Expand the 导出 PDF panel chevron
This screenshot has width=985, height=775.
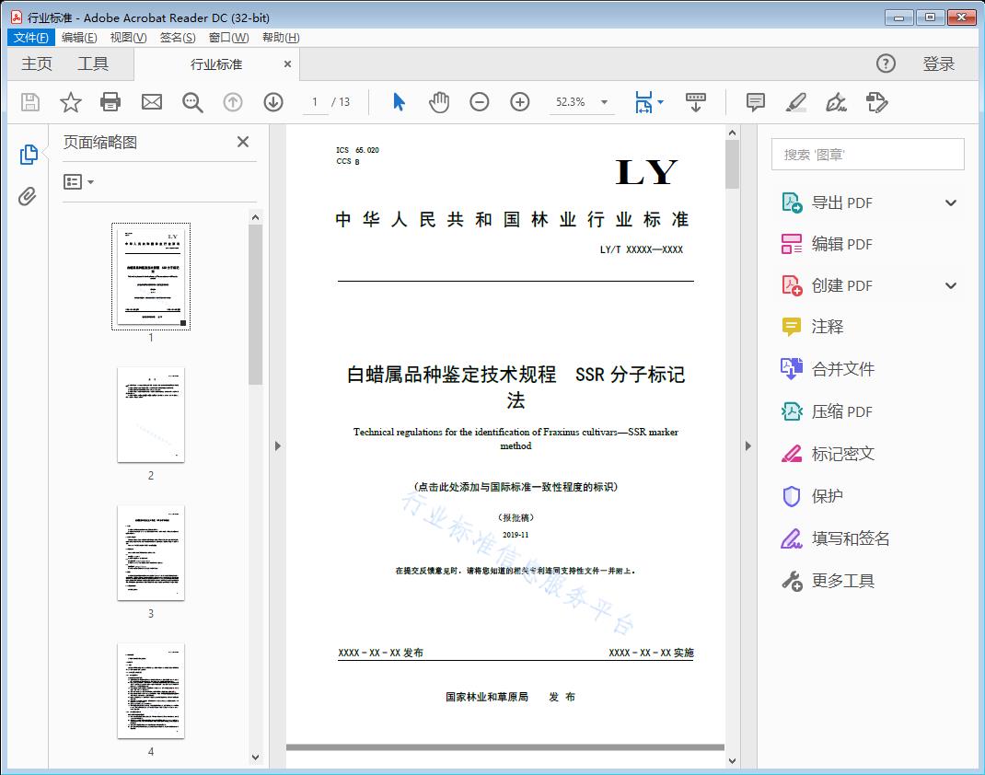(x=951, y=202)
